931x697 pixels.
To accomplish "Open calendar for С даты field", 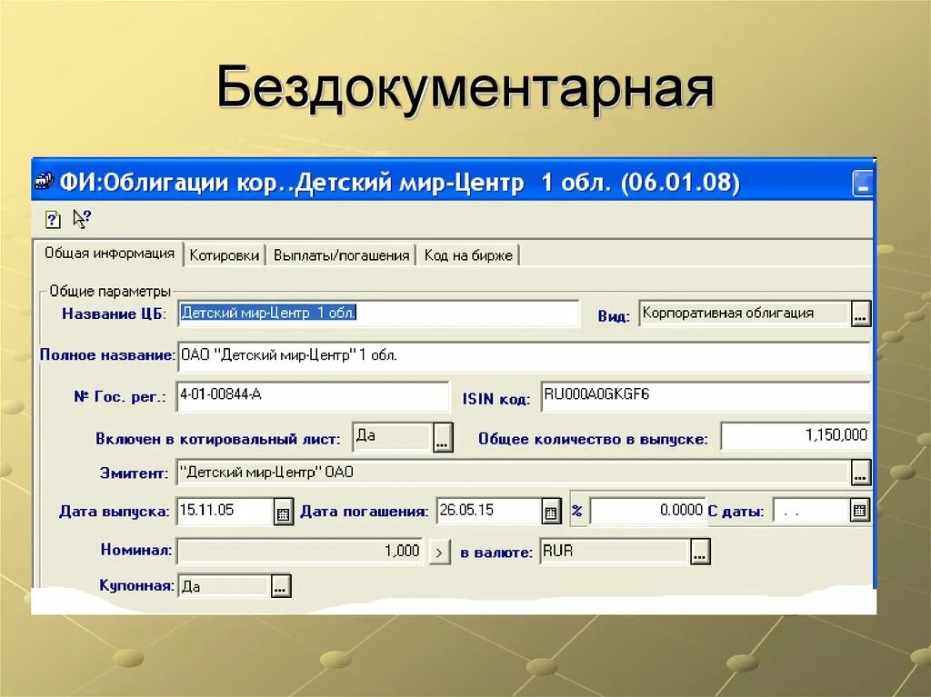I will (860, 511).
